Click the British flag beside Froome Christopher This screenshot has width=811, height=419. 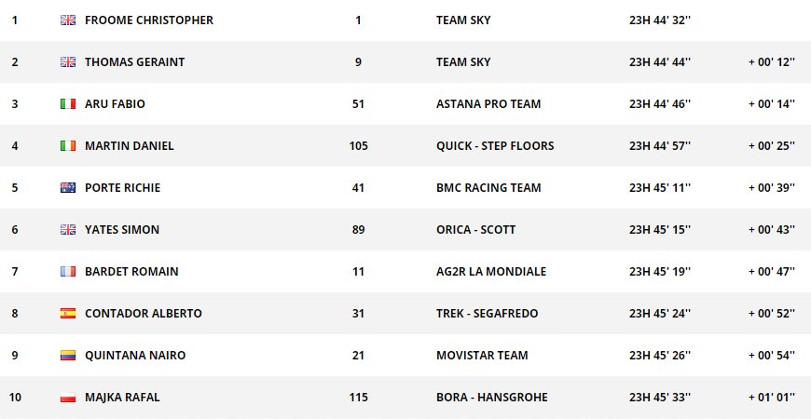[x=67, y=20]
